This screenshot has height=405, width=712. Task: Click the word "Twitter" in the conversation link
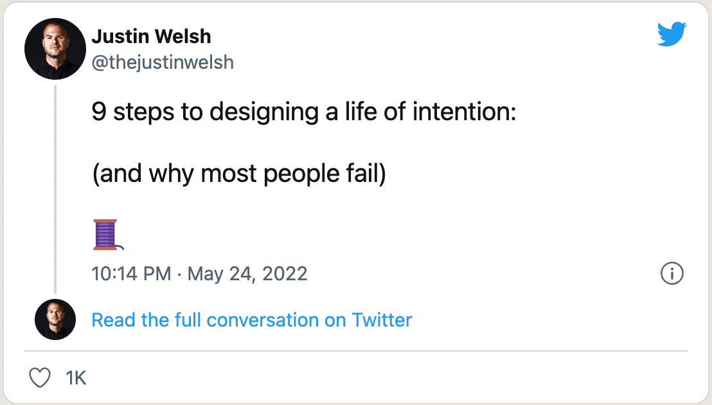(x=382, y=319)
